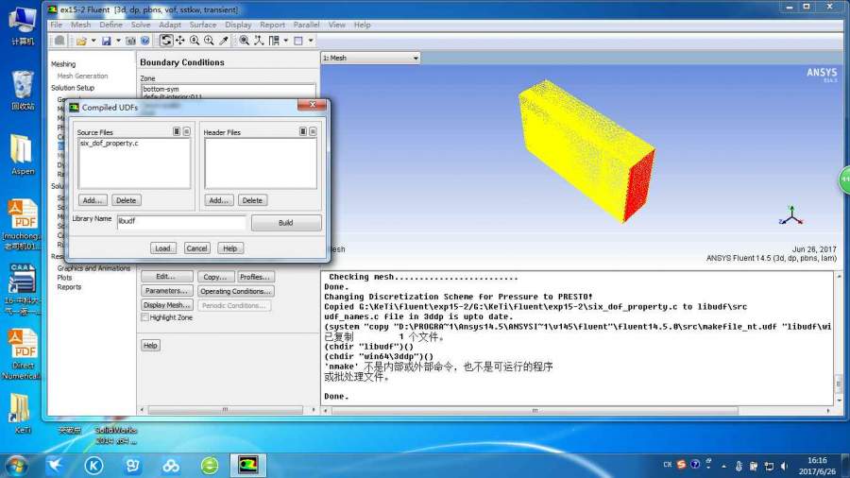Click the Operating Conditions button
The height and width of the screenshot is (478, 850).
pyautogui.click(x=236, y=291)
